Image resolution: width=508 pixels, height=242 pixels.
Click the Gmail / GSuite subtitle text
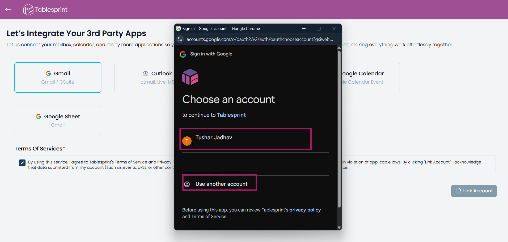point(58,82)
